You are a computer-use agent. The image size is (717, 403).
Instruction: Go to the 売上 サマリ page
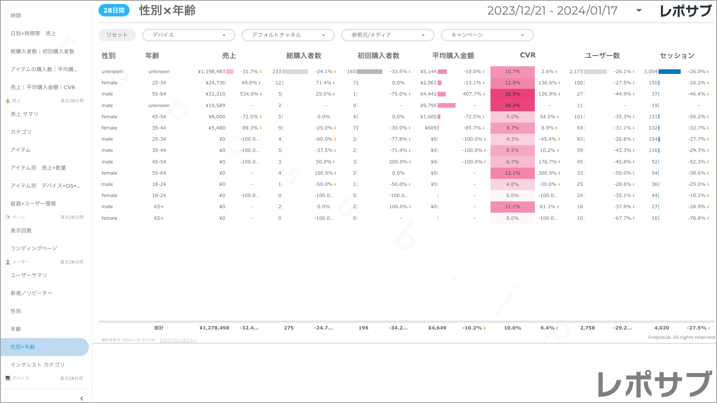point(24,114)
